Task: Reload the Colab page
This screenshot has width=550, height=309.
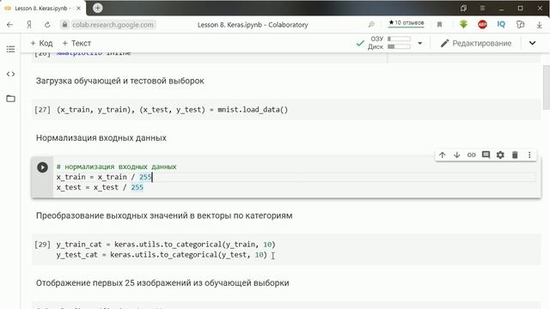Action: [47, 25]
